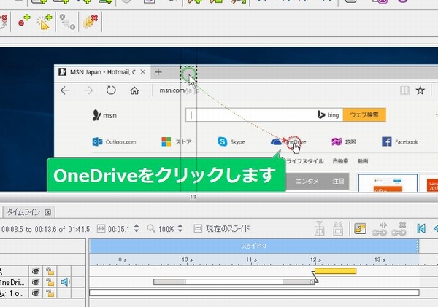The width and height of the screenshot is (438, 307).
Task: Toggle visibility of the top timeline track
Action: coord(34,271)
